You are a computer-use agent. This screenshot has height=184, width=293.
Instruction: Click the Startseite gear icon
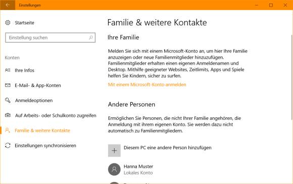tap(8, 23)
